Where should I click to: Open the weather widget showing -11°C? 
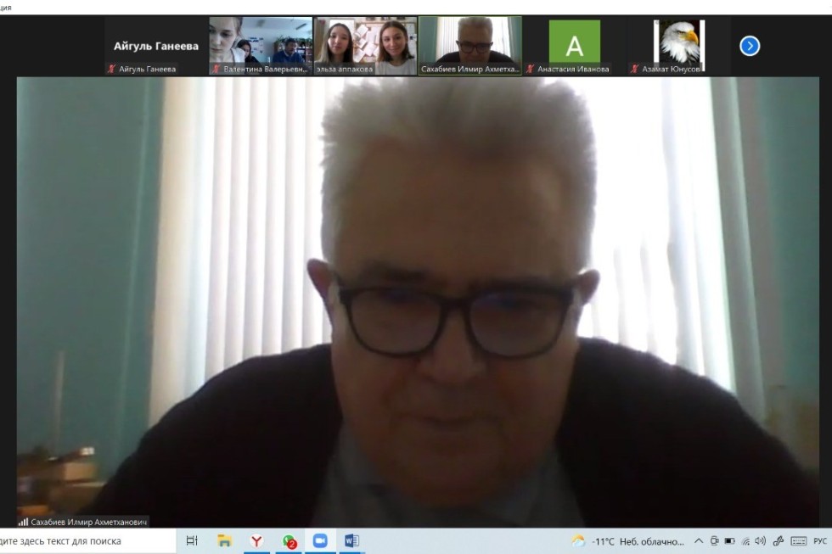click(x=627, y=540)
